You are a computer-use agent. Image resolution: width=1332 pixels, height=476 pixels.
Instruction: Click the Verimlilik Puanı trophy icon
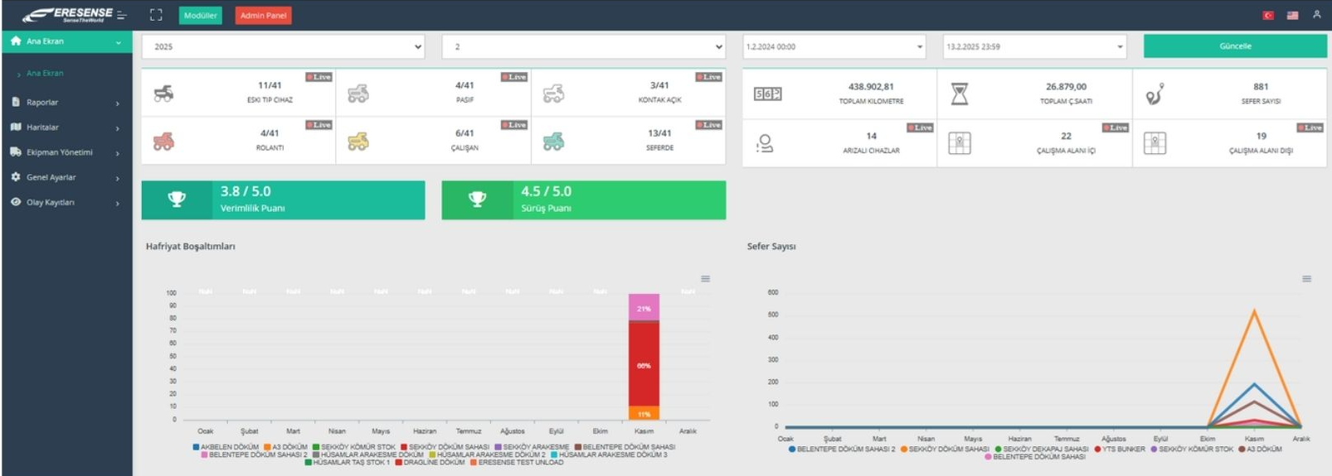[x=177, y=199]
